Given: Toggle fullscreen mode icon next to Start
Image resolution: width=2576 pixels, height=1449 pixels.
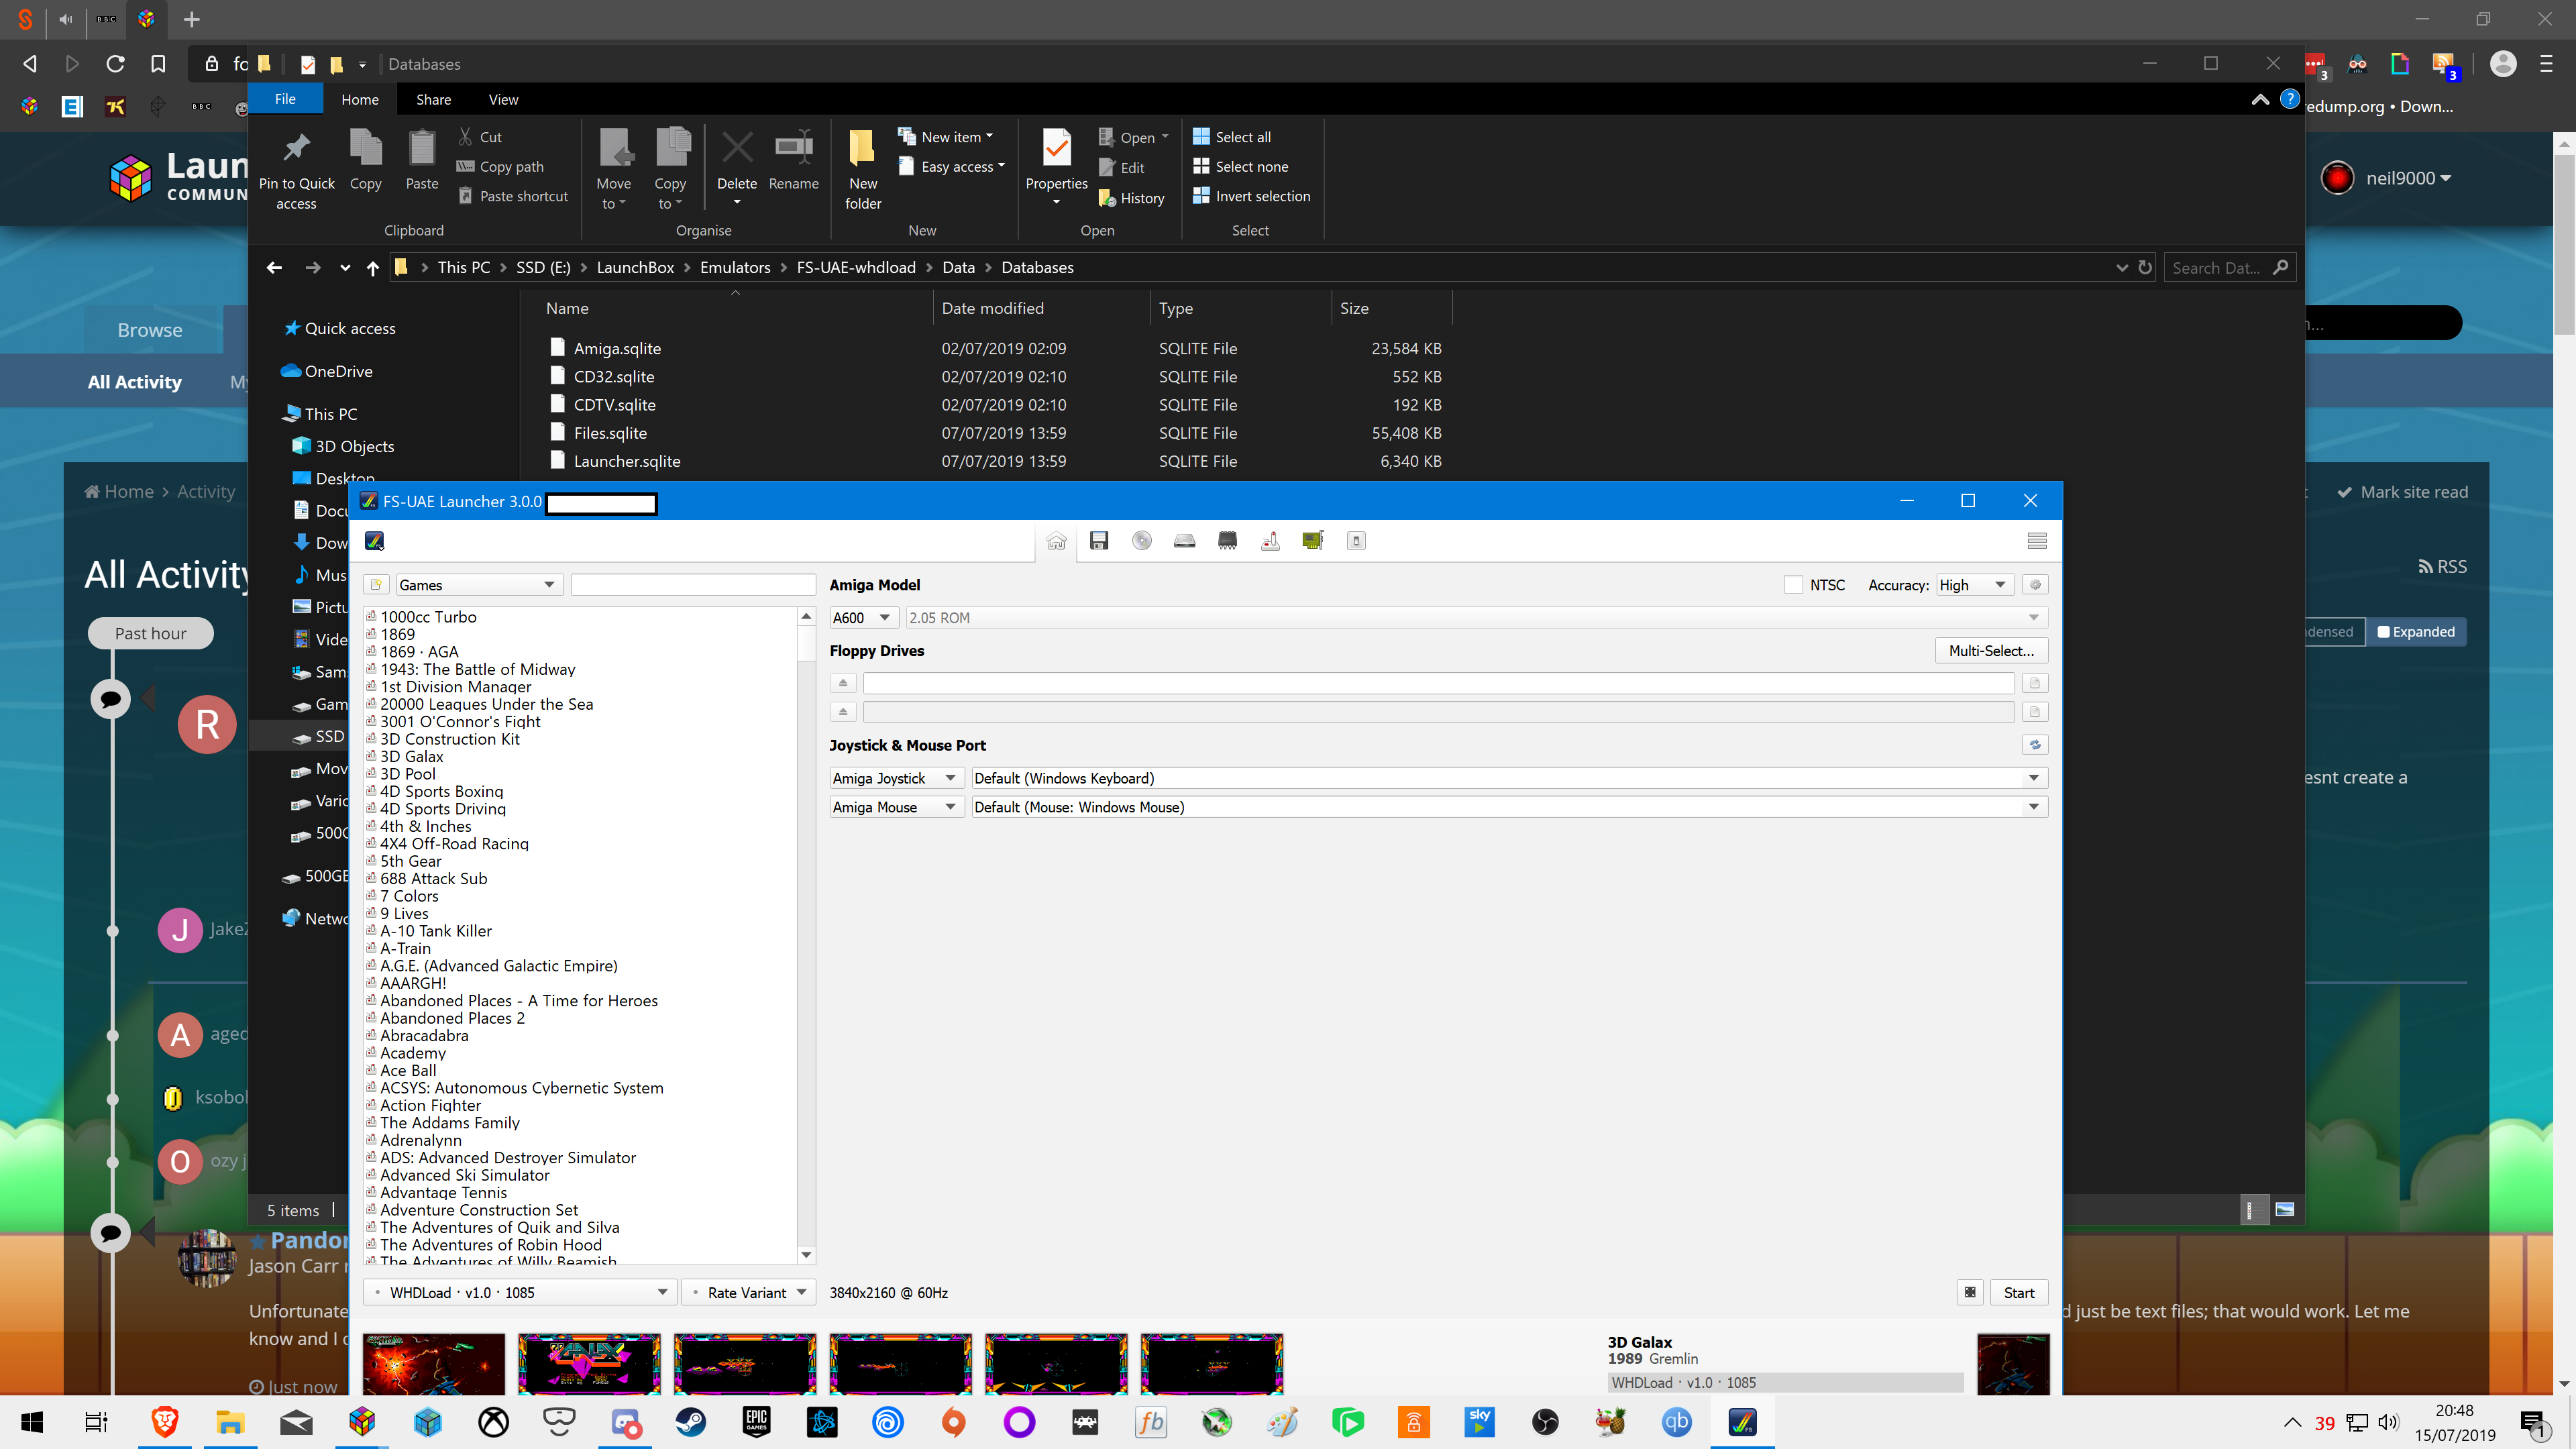Looking at the screenshot, I should tap(1970, 1292).
